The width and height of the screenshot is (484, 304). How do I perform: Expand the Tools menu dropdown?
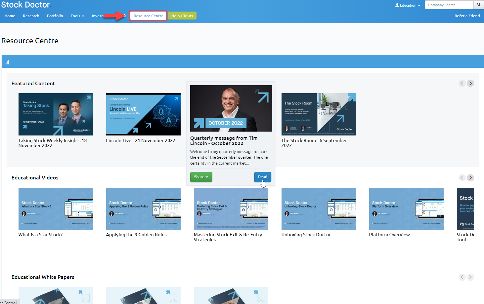[x=77, y=16]
